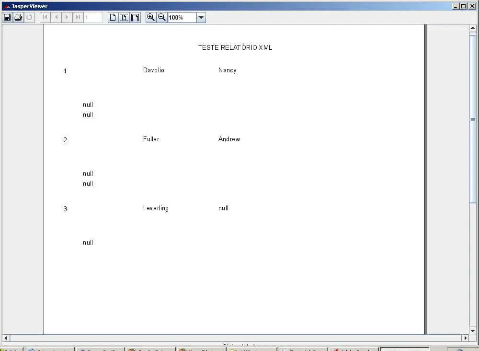Click vertical scrollbar down arrow

tap(473, 331)
